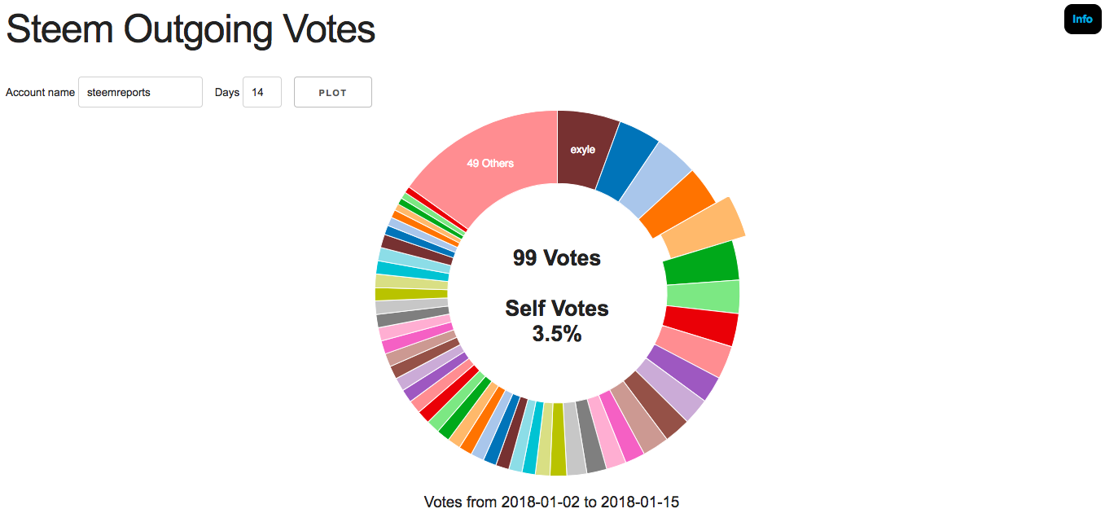Click the 'Account name' label
1105x522 pixels.
[x=40, y=93]
